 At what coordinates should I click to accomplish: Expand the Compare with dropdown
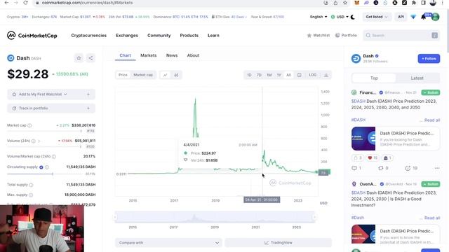168,243
